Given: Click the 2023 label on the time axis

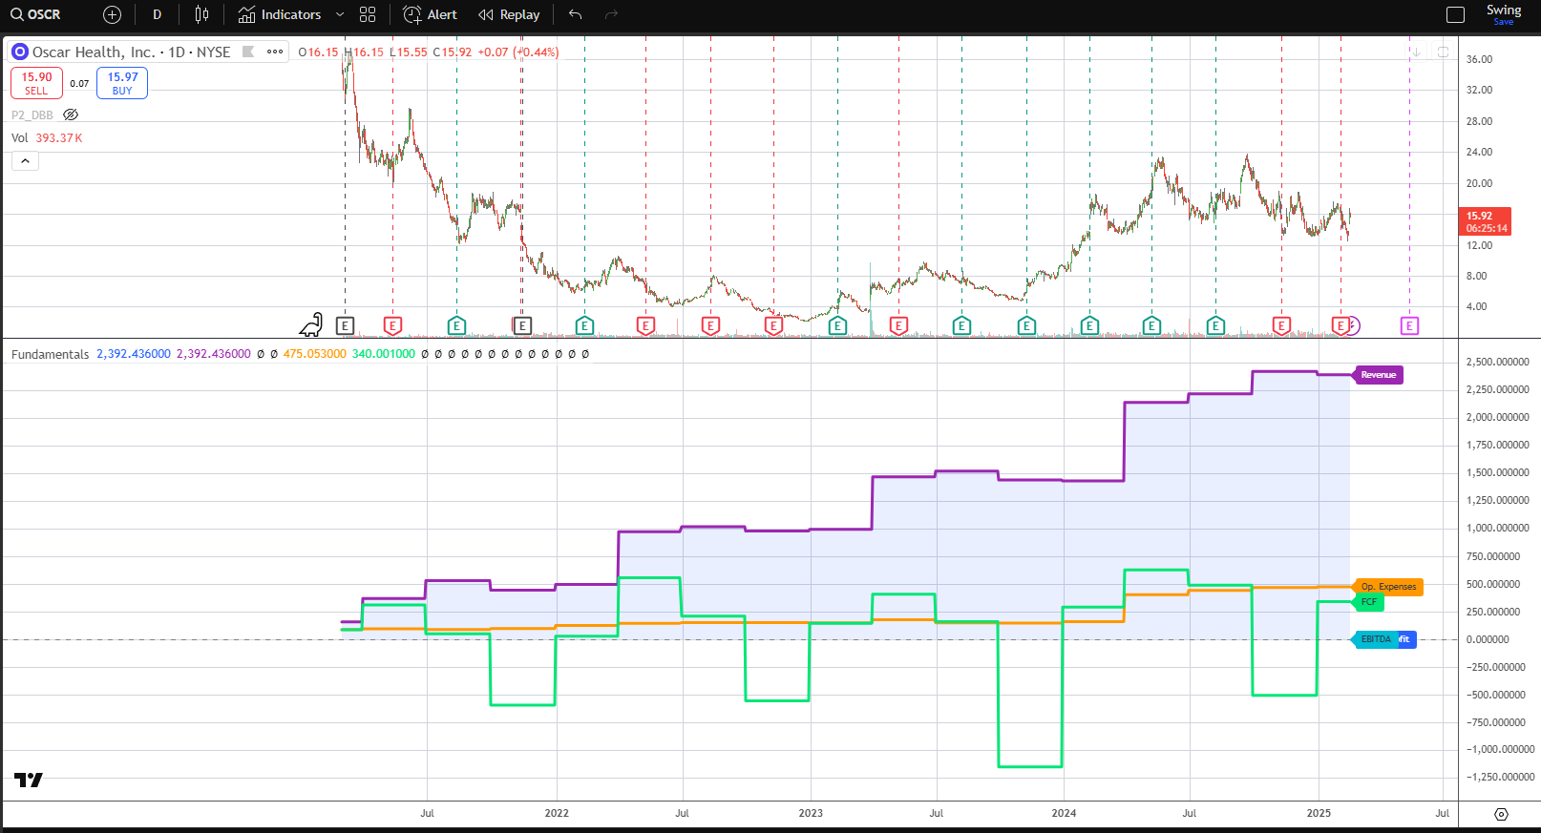Looking at the screenshot, I should pyautogui.click(x=811, y=813).
